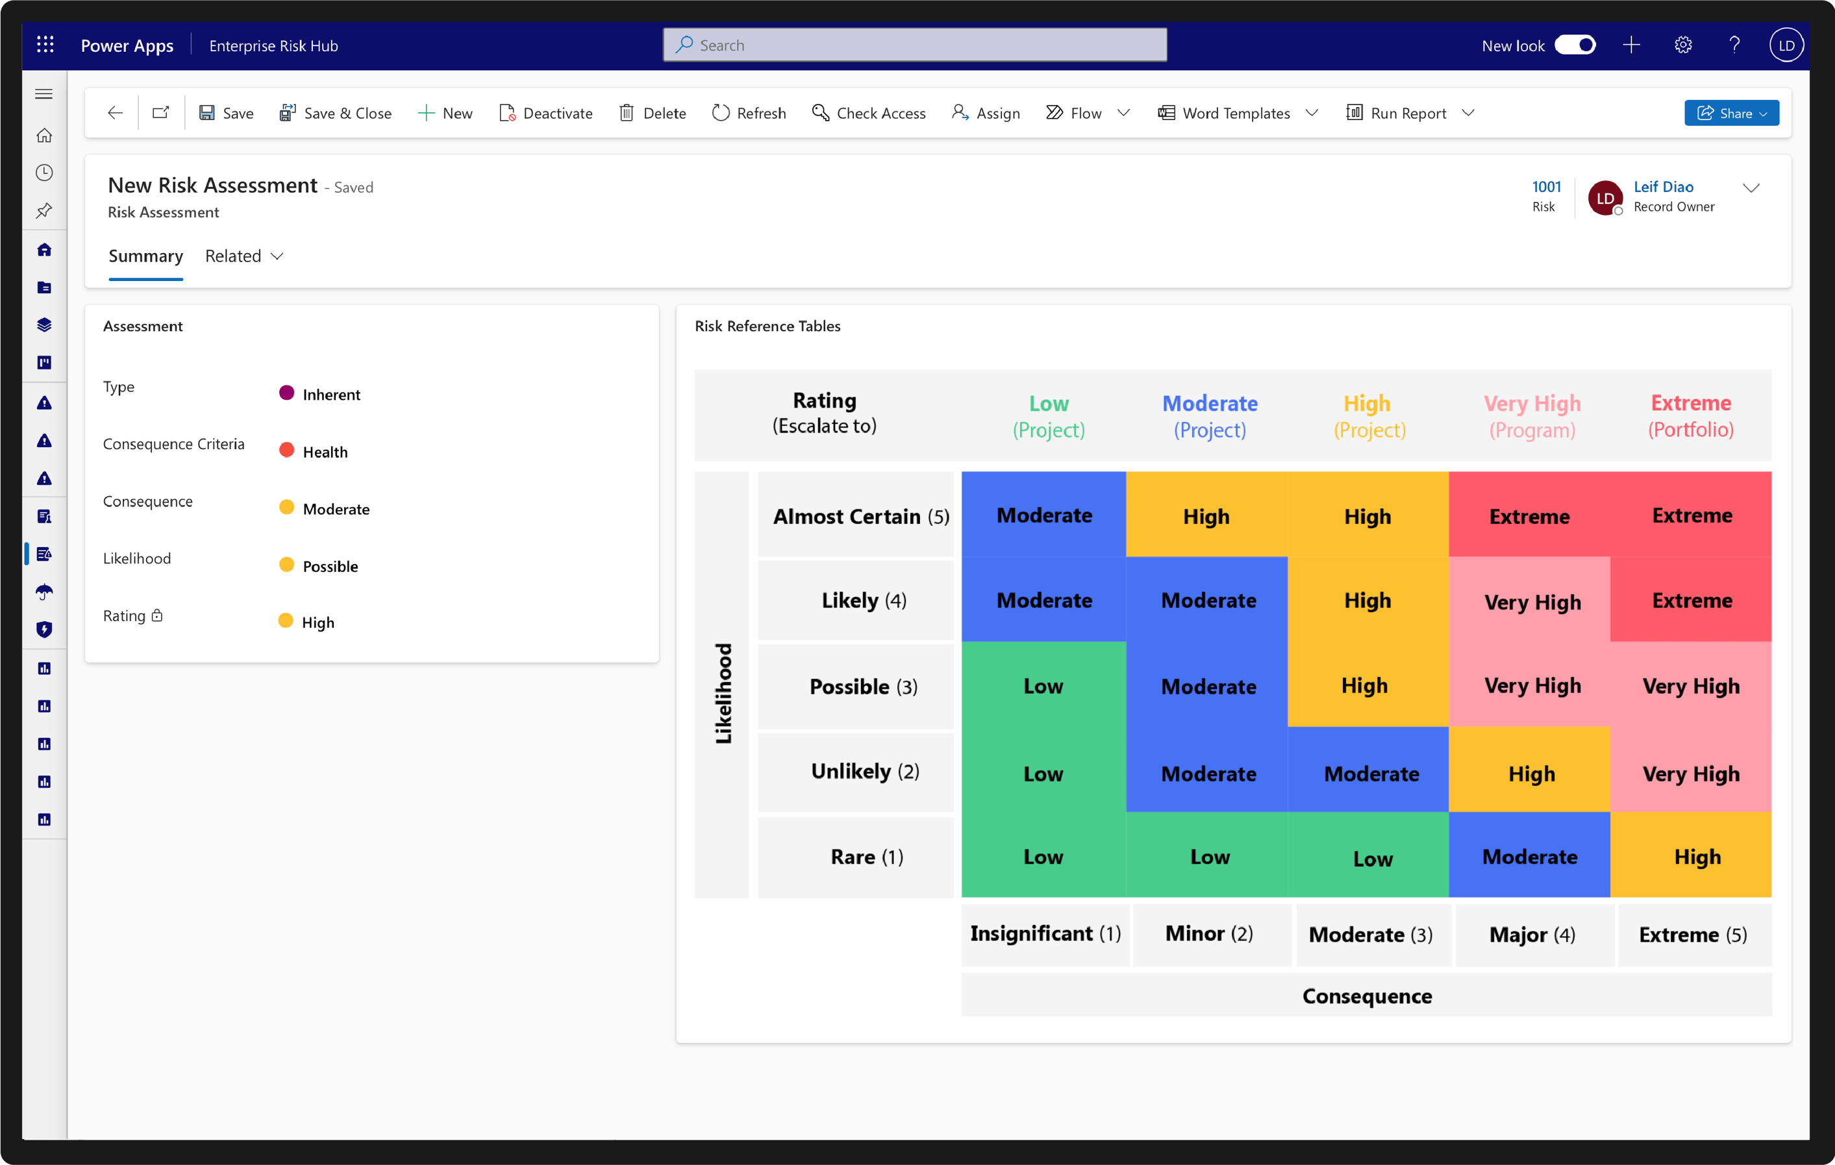Open Settings gear in the top bar
This screenshot has height=1165, width=1835.
pos(1682,44)
